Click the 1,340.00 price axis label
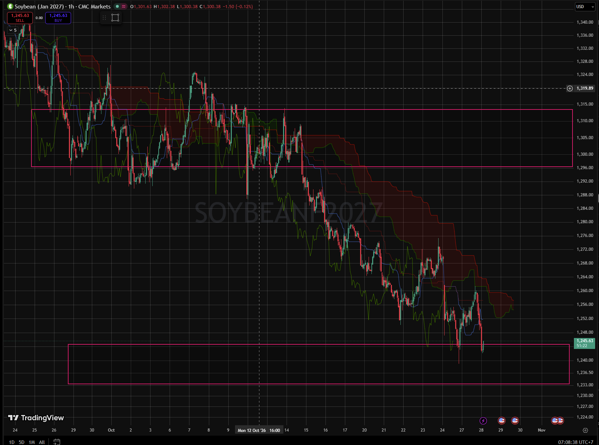Viewport: 599px width, 445px height. pyautogui.click(x=585, y=22)
